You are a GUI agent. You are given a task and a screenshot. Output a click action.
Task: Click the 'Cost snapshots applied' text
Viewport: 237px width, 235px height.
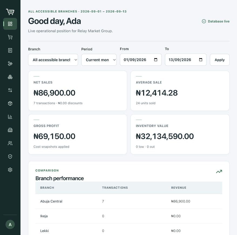(x=51, y=147)
